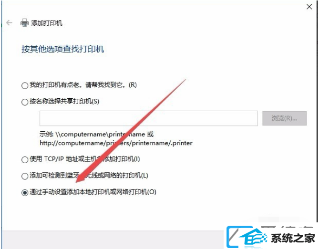Select radio circle for 添加可检测到蓝牙 option
The width and height of the screenshot is (319, 251).
[25, 176]
